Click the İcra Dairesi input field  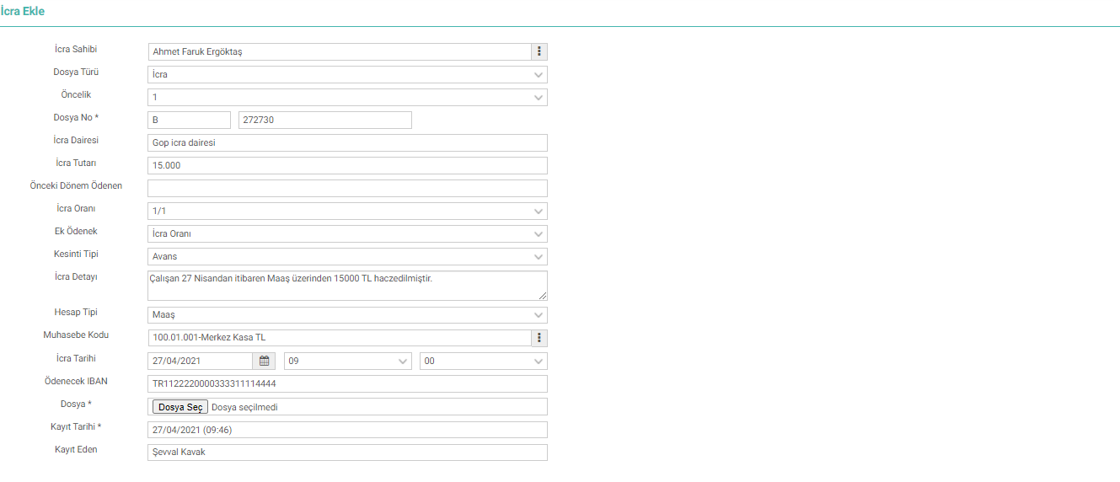point(347,142)
